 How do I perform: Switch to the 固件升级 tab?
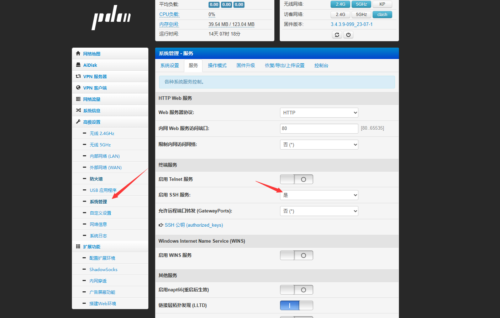(246, 66)
